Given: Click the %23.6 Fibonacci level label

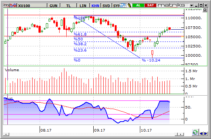Looking at the screenshot, I should click(x=80, y=50).
